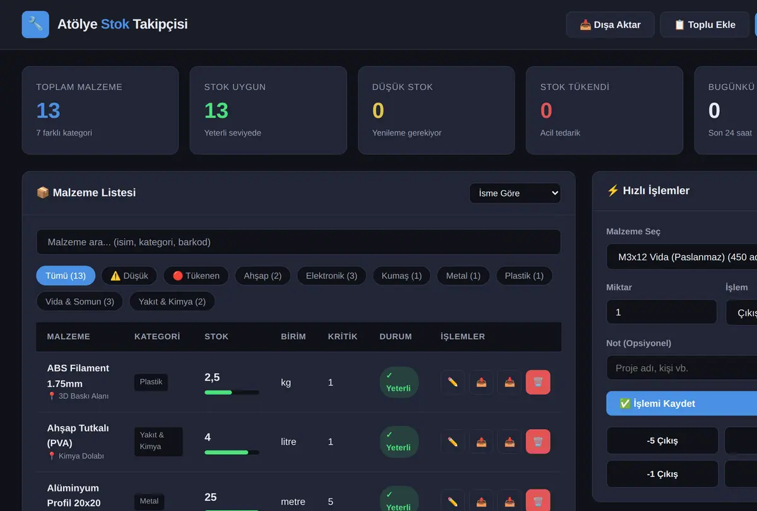The width and height of the screenshot is (757, 511).
Task: Click the down-arrow tray icon for ABS Filament
Action: 510,382
